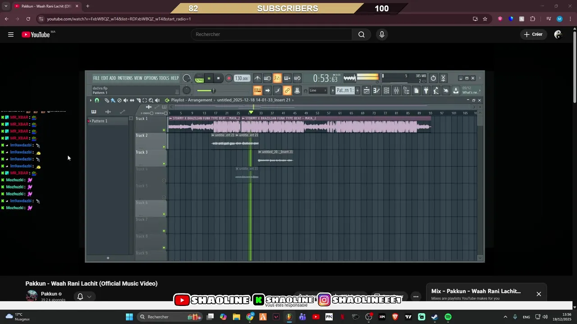Toggle the metronome icon in FL Studio

(x=257, y=78)
